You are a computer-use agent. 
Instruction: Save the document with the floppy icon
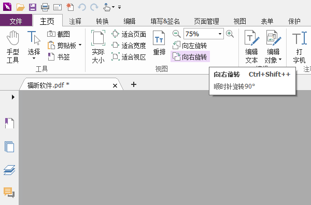pyautogui.click(x=33, y=7)
